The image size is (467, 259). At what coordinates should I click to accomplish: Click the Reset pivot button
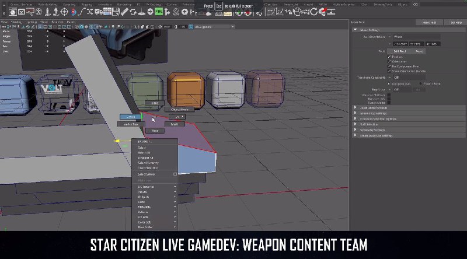click(x=419, y=51)
